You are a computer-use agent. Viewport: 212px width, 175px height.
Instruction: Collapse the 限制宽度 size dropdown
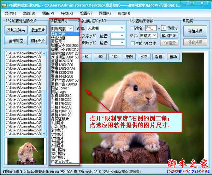tap(71, 29)
